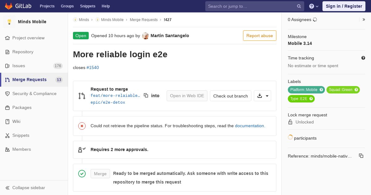Click the Reference: minds/mobile-nativ… text
The width and height of the screenshot is (371, 195).
pyautogui.click(x=320, y=156)
